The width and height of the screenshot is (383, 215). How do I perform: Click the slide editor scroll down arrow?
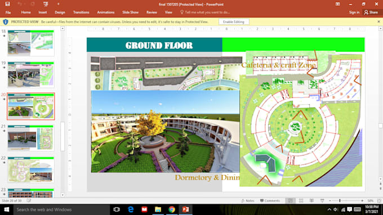coord(381,179)
